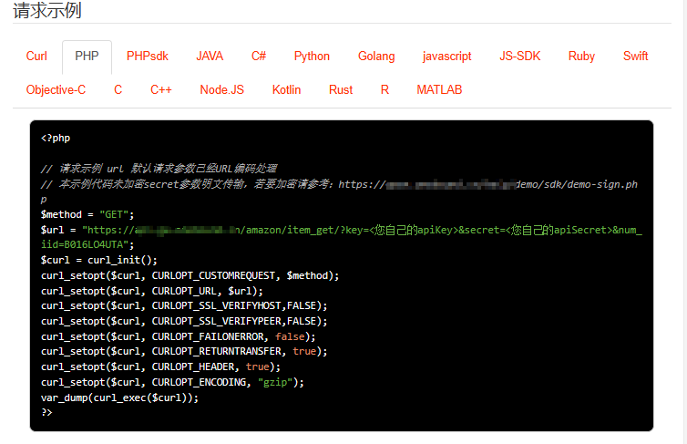687x444 pixels.
Task: Click the CURLOPT_FAILONERROR line
Action: pyautogui.click(x=178, y=336)
